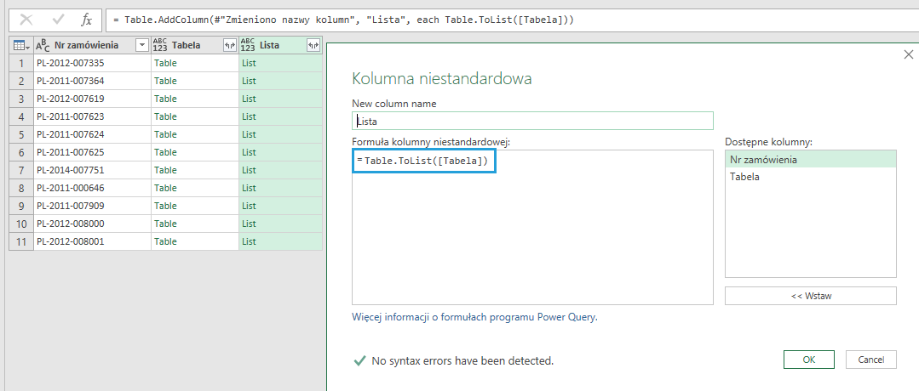
Task: Click the ABC123 type icon of Tabela column
Action: tap(160, 45)
